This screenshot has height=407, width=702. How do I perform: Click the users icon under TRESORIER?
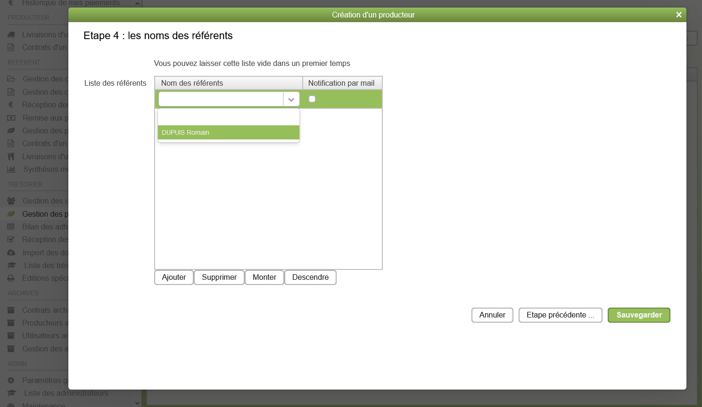click(x=11, y=201)
